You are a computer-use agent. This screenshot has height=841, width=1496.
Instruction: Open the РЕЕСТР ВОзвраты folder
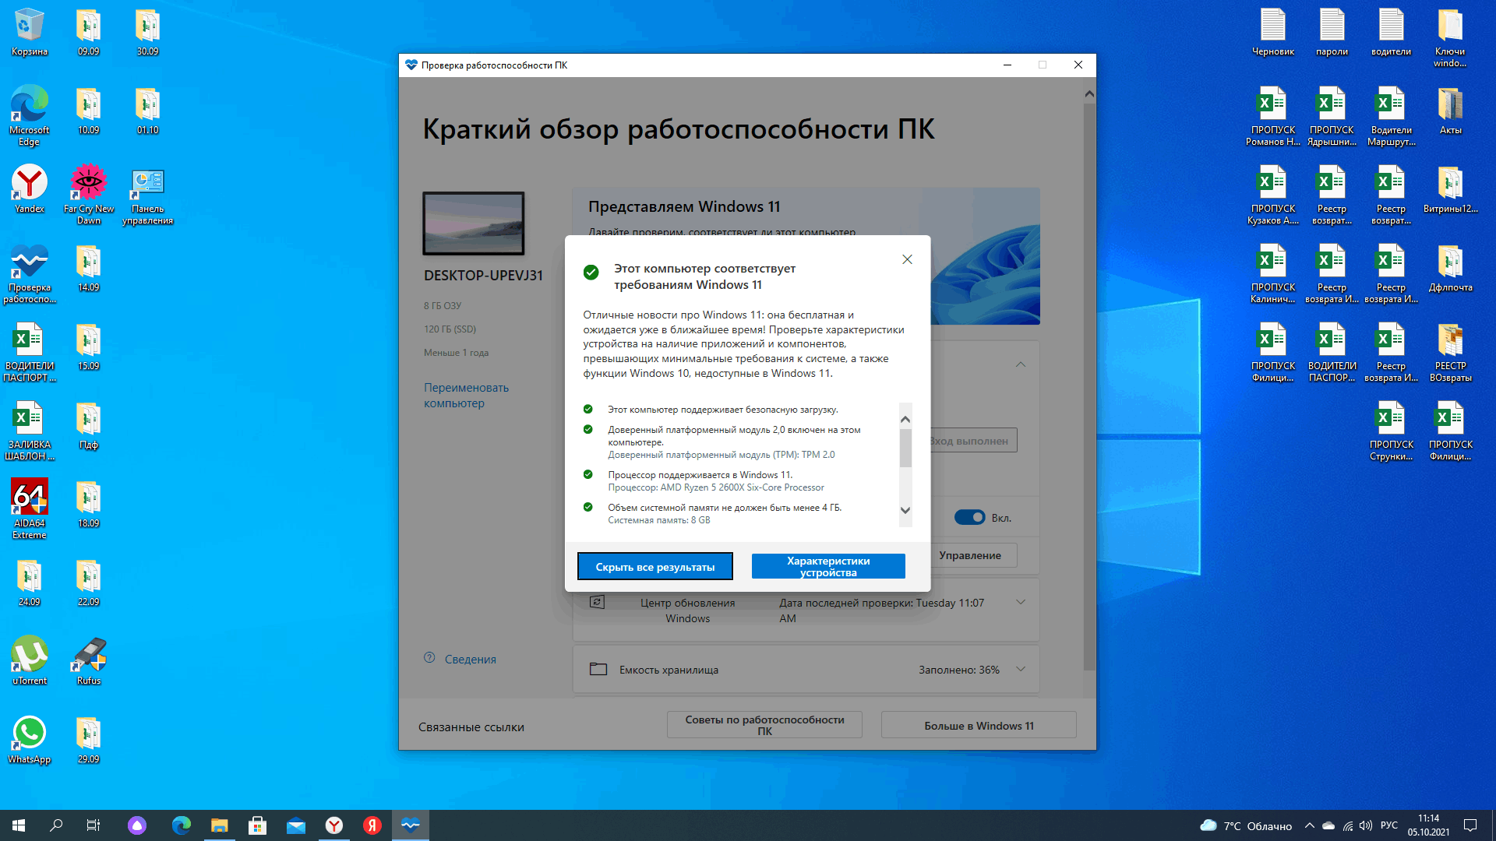[1450, 352]
